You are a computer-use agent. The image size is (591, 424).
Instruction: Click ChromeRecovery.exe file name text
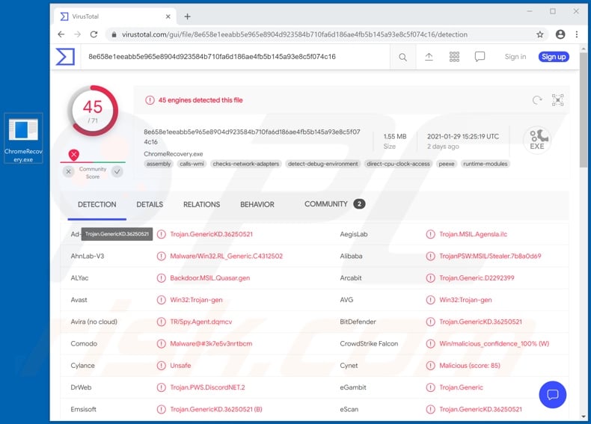pos(174,154)
